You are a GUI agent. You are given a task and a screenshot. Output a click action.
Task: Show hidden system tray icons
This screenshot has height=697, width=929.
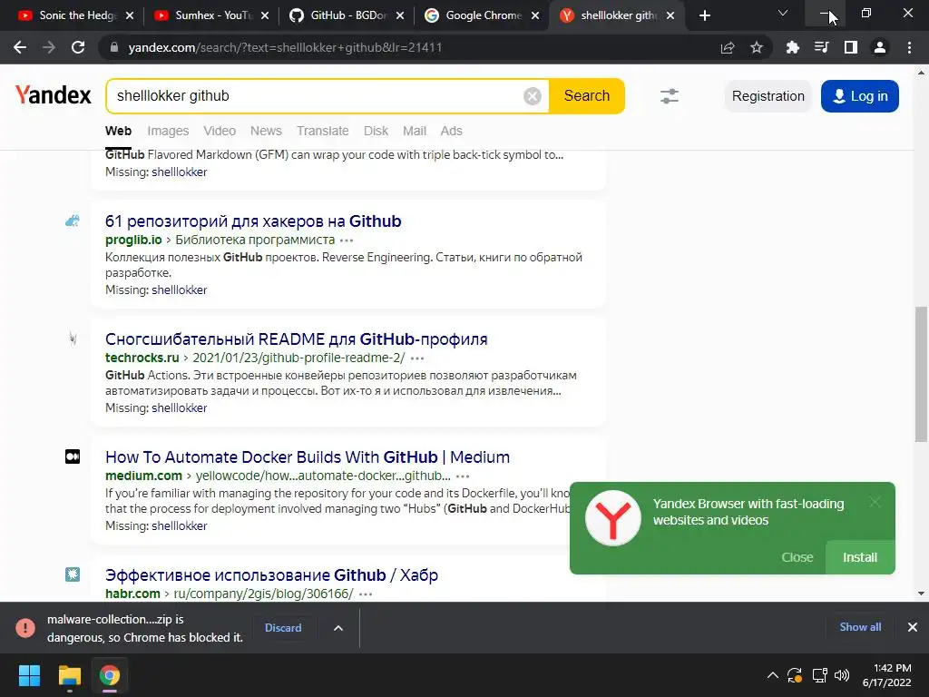click(773, 675)
